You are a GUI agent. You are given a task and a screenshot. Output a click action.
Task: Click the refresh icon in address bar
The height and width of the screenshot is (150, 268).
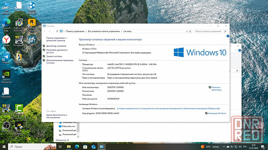190,32
